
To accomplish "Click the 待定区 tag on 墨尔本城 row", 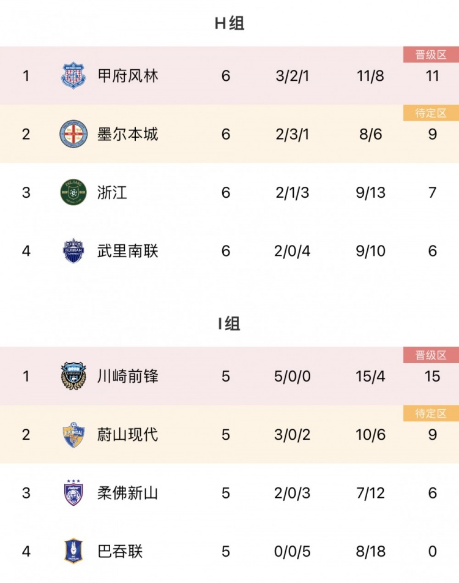I will pos(431,113).
